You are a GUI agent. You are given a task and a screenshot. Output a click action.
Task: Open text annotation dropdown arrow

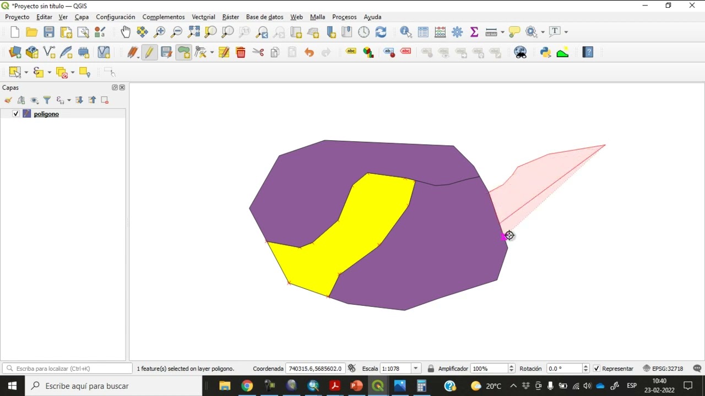(566, 32)
